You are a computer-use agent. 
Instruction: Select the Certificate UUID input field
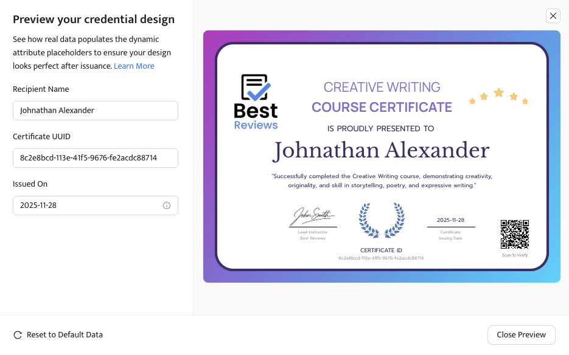click(95, 158)
